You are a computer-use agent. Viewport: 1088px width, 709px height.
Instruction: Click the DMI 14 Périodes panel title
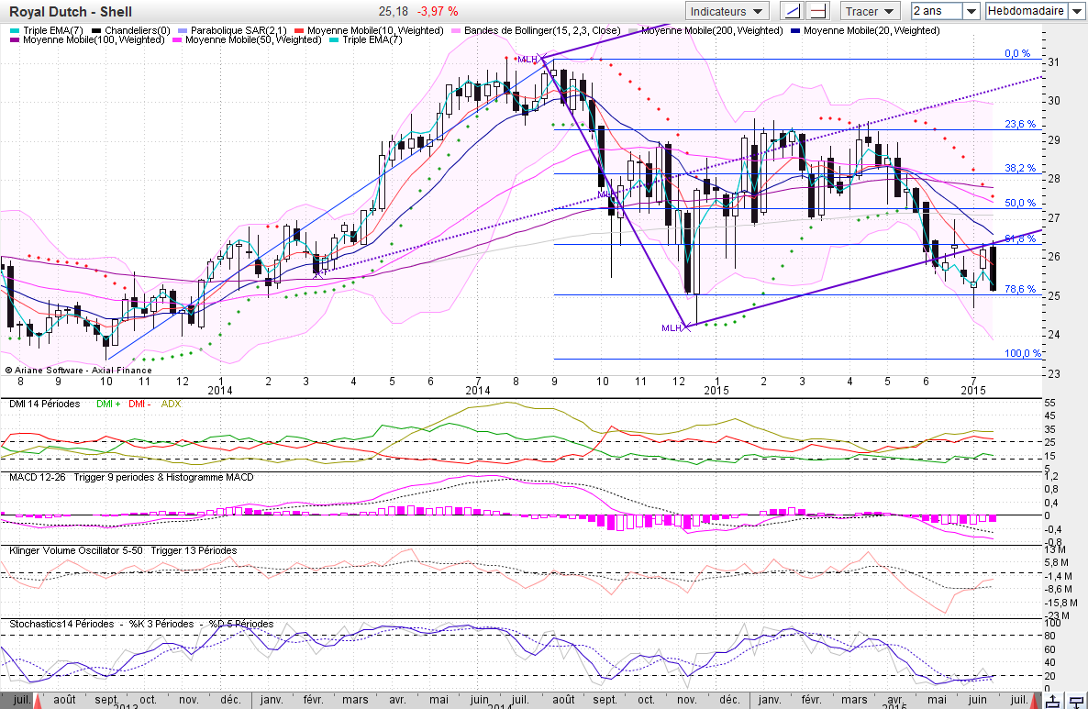click(x=44, y=404)
